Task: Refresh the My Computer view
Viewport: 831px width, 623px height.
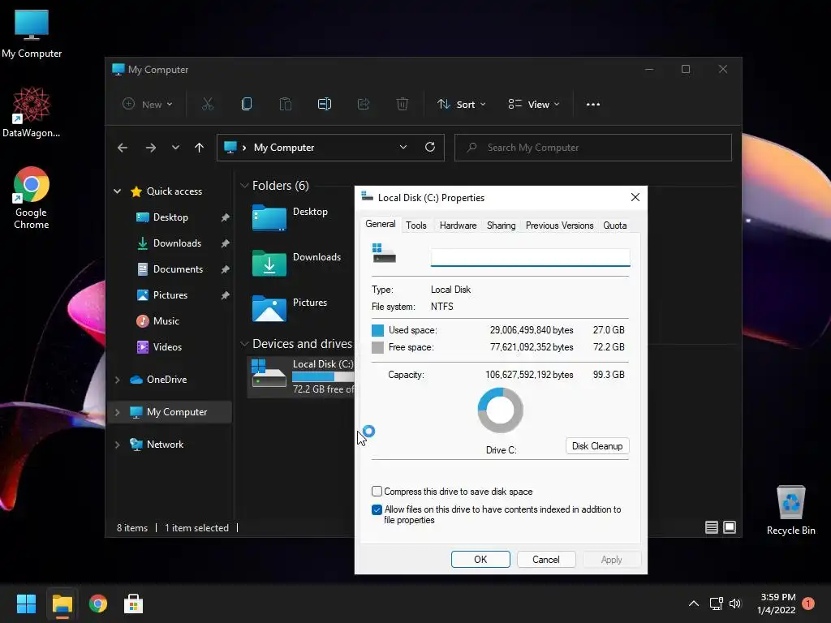Action: click(430, 147)
